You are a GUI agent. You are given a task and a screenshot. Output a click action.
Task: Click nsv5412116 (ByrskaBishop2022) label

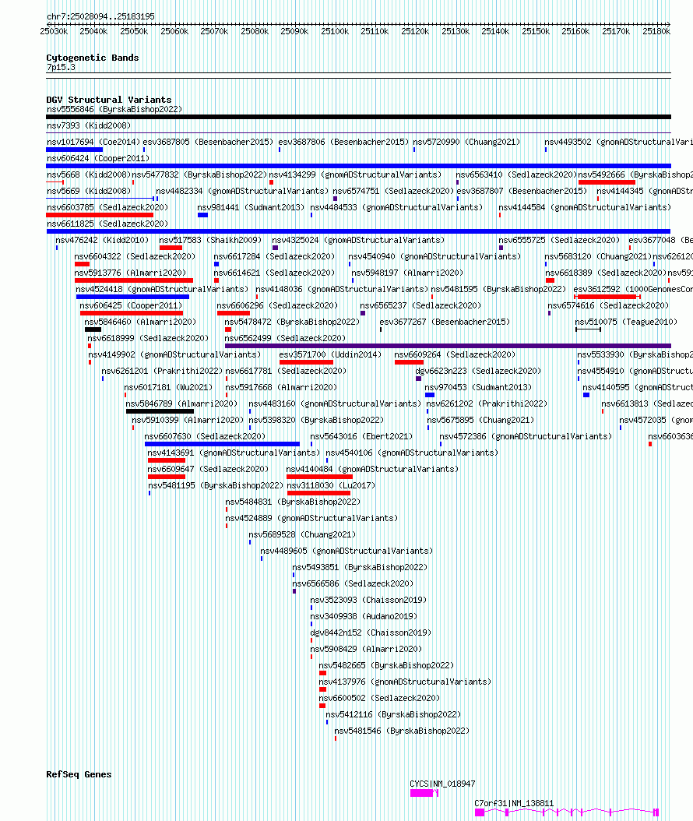click(x=393, y=714)
